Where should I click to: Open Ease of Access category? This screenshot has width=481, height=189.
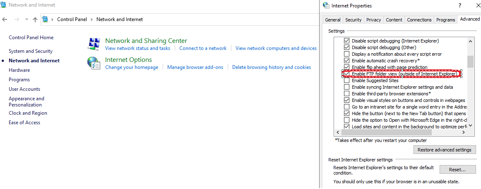24,123
